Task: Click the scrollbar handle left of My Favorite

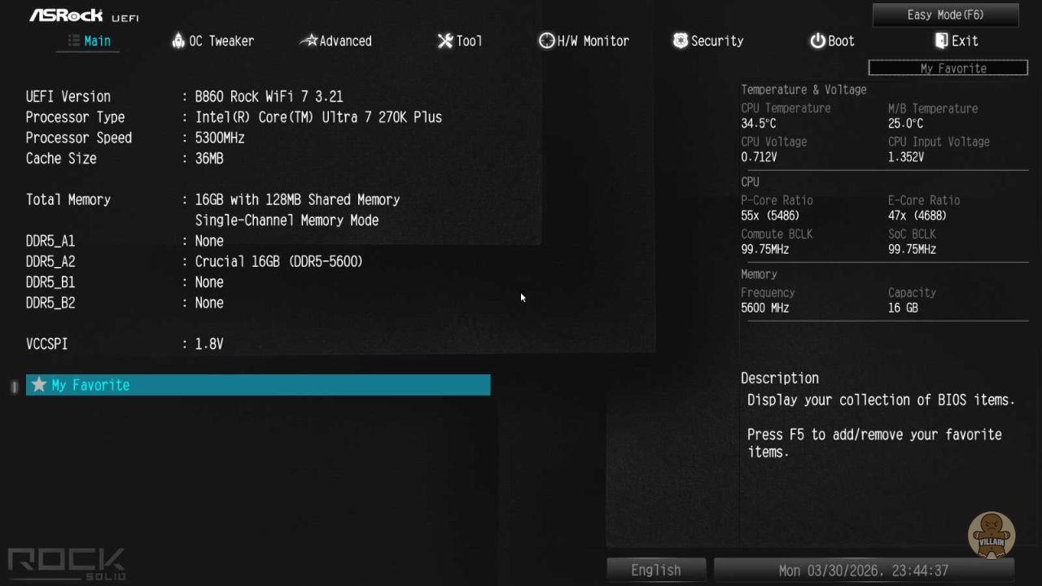Action: (14, 386)
